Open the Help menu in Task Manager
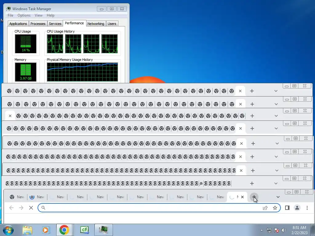Viewport: 315px width, 236px height. coord(51,15)
